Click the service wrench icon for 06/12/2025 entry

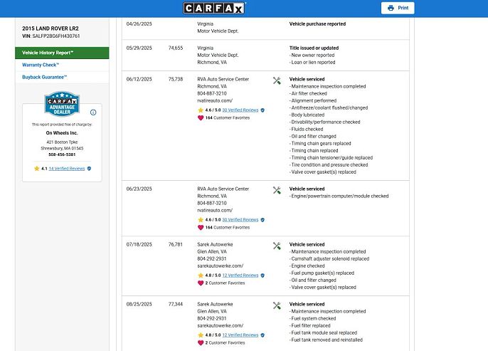277,81
